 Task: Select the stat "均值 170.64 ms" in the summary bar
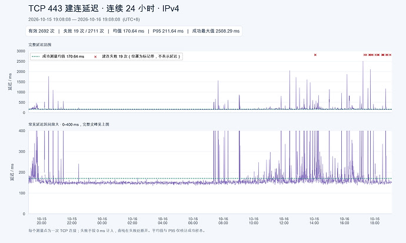pyautogui.click(x=128, y=31)
